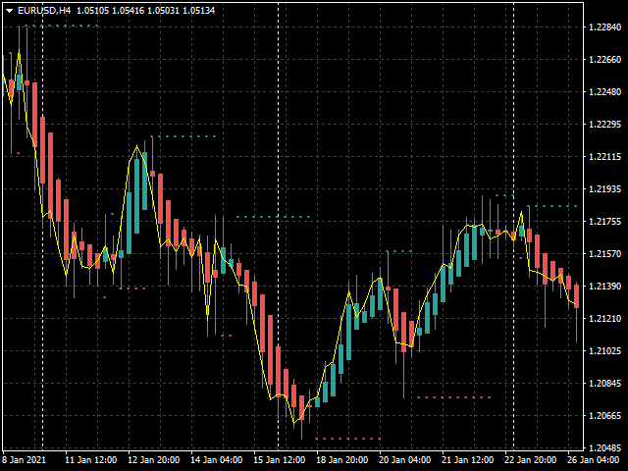Image resolution: width=628 pixels, height=471 pixels.
Task: Click the 26 Jan 04:00 time label
Action: (x=594, y=459)
